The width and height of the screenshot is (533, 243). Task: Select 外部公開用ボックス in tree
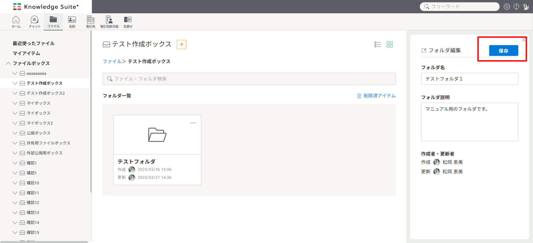pyautogui.click(x=44, y=153)
